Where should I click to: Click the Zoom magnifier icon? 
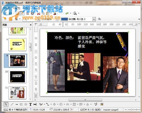[x=75, y=13]
